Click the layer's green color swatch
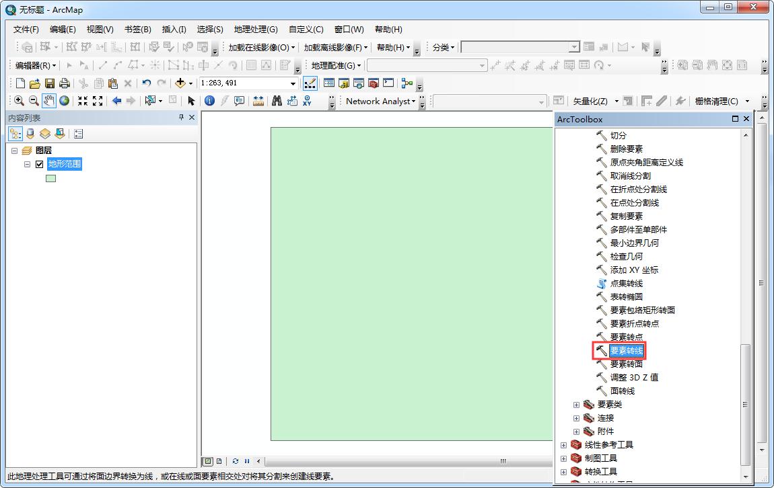This screenshot has height=488, width=774. pyautogui.click(x=50, y=178)
